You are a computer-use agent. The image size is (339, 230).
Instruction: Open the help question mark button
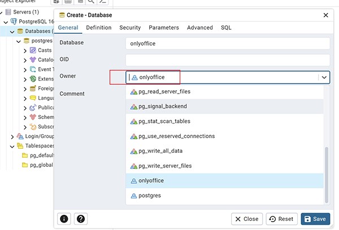click(x=81, y=219)
